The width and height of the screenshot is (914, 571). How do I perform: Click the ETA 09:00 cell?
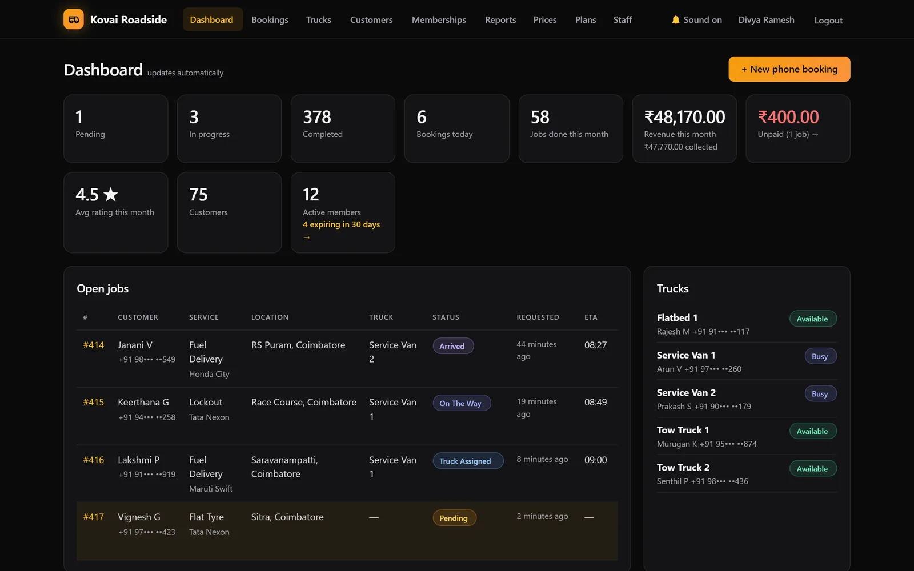[x=595, y=460]
